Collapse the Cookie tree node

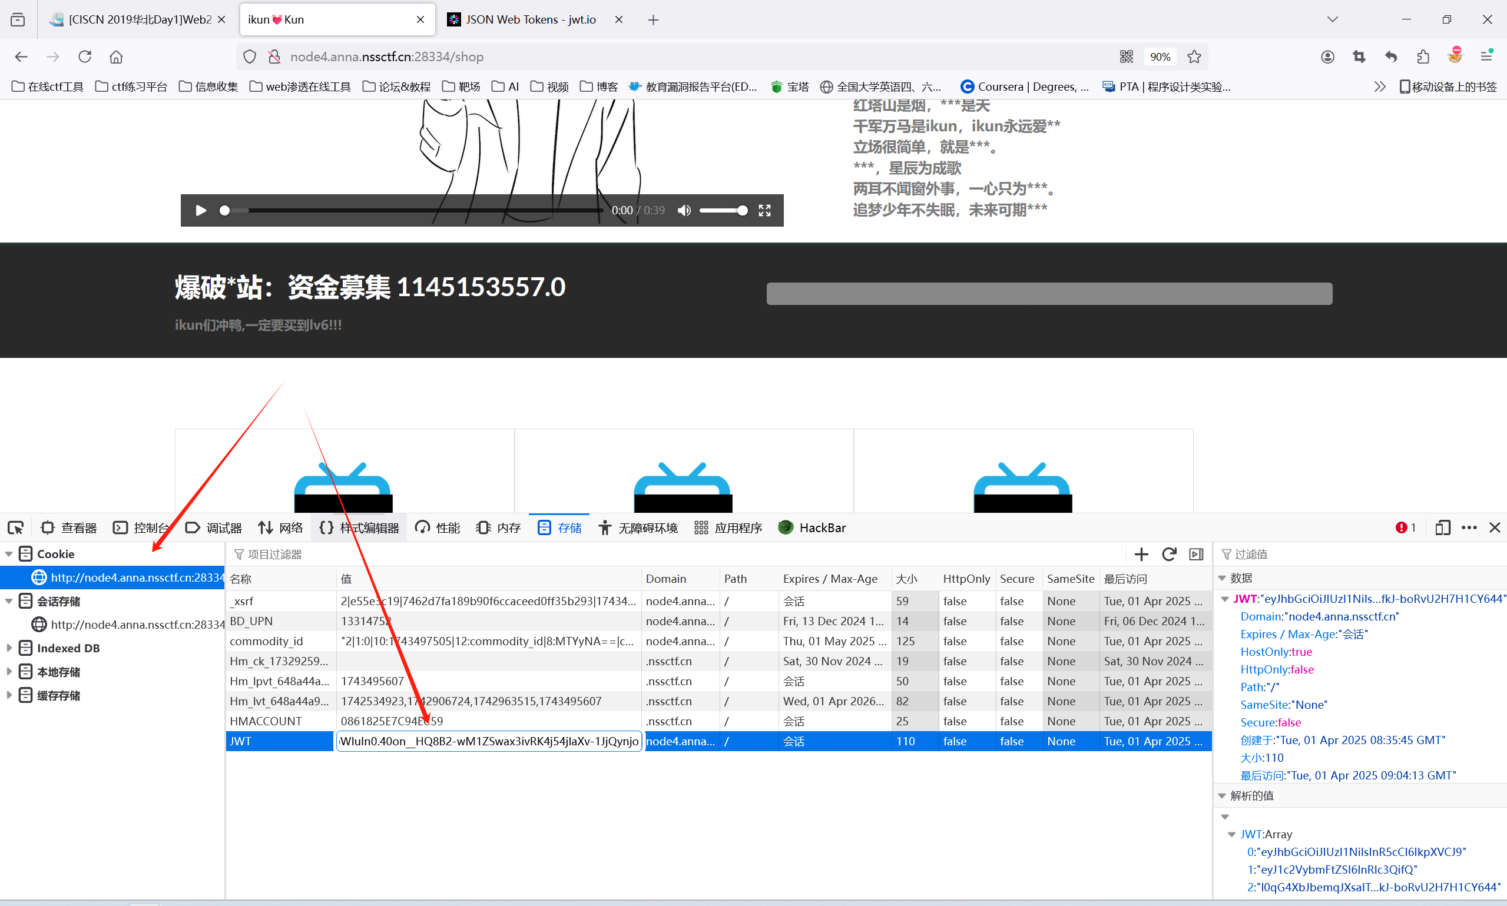click(9, 555)
